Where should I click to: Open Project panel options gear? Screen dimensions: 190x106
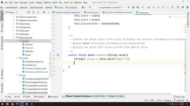pos(44,12)
